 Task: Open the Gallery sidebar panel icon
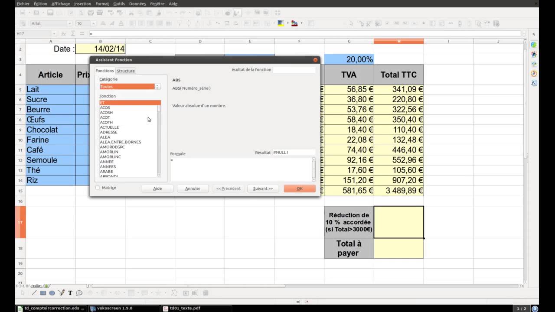pos(534,64)
